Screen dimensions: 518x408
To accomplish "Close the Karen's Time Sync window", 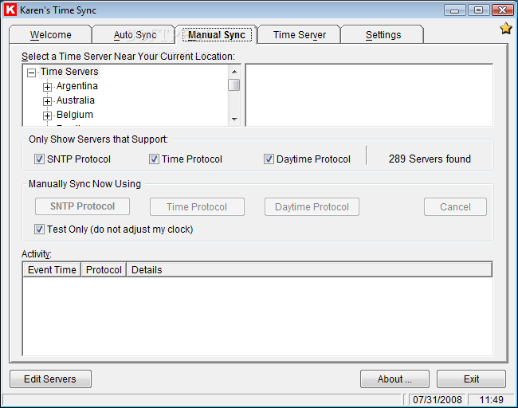I will (503, 10).
